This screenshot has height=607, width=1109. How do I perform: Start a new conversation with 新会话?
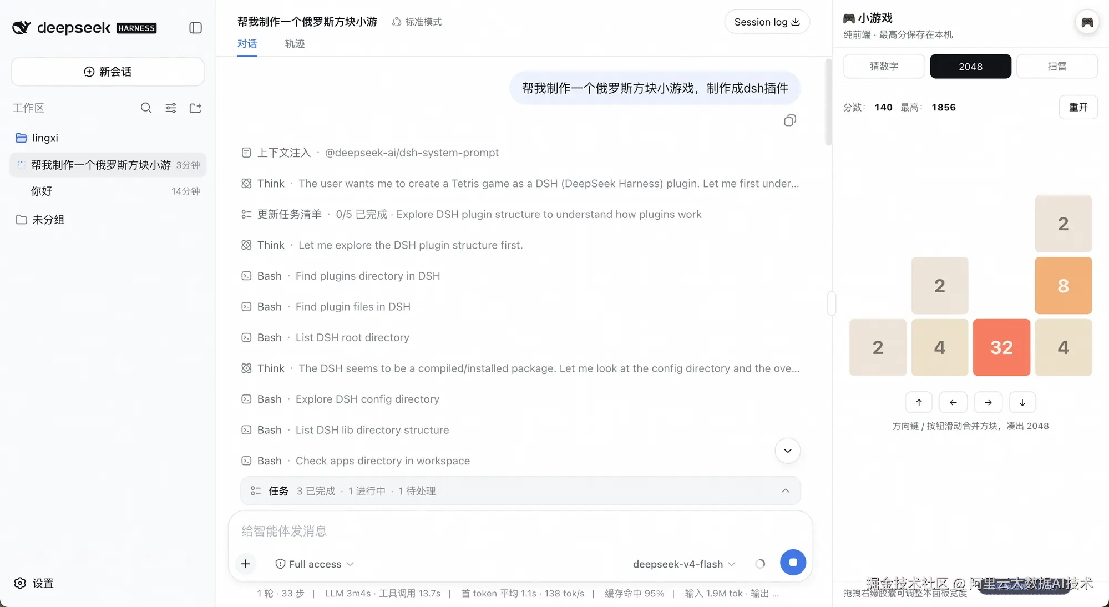point(108,72)
